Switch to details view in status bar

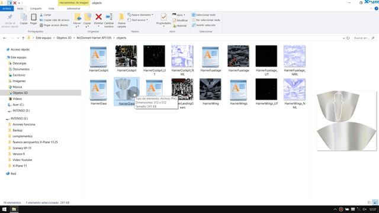(370, 202)
